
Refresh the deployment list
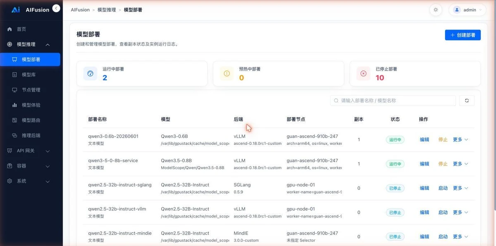[x=467, y=100]
